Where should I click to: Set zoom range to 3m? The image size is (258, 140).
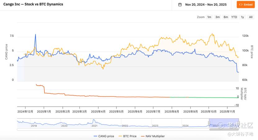(x=218, y=17)
